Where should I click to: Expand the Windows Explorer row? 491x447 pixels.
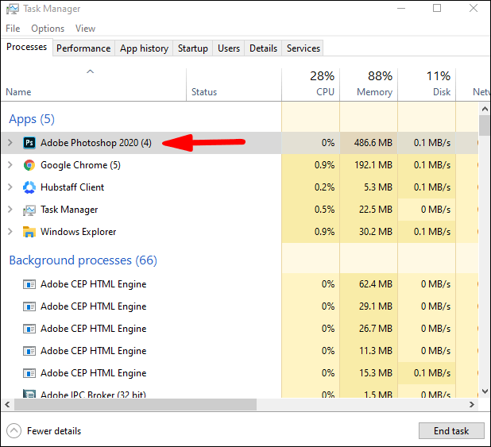coord(10,232)
